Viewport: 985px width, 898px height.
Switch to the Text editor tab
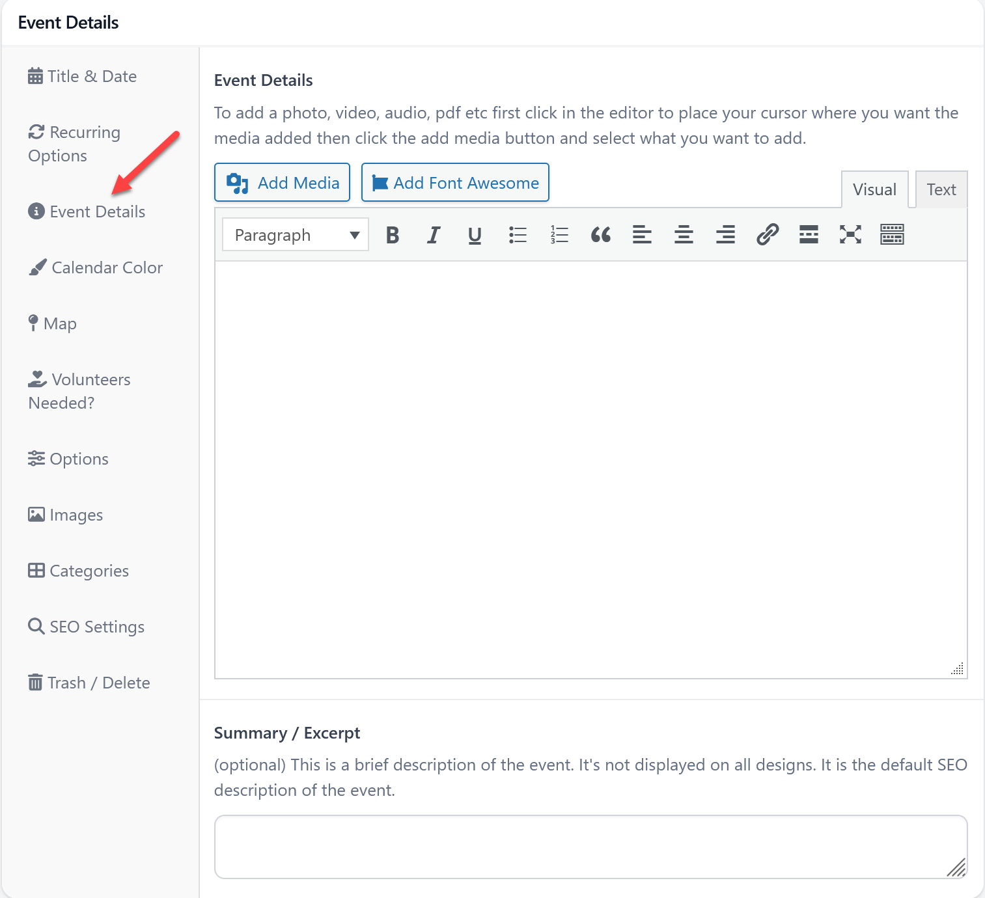pyautogui.click(x=941, y=190)
